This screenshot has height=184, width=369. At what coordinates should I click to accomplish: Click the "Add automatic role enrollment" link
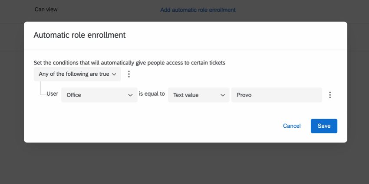pos(198,10)
